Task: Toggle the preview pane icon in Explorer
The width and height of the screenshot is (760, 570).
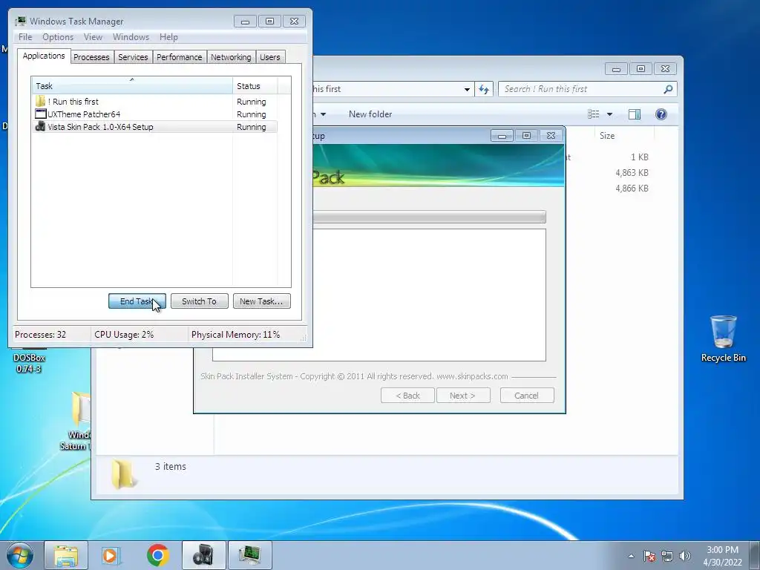Action: click(x=635, y=114)
